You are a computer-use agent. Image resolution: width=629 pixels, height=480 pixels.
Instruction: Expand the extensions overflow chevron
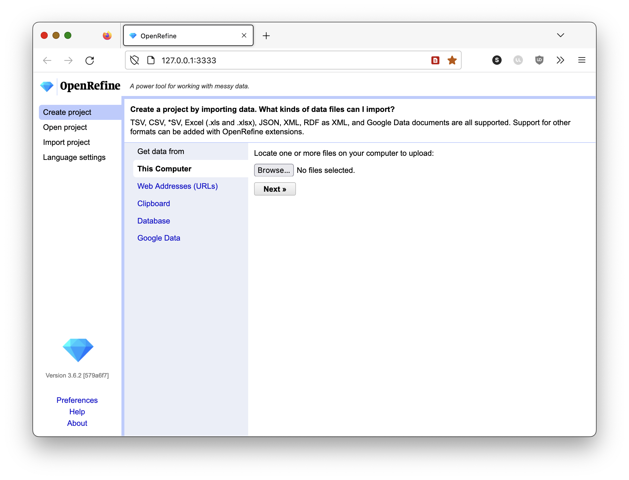(560, 60)
